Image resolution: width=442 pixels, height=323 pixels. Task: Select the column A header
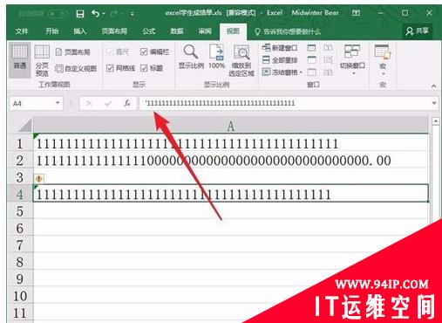[230, 126]
